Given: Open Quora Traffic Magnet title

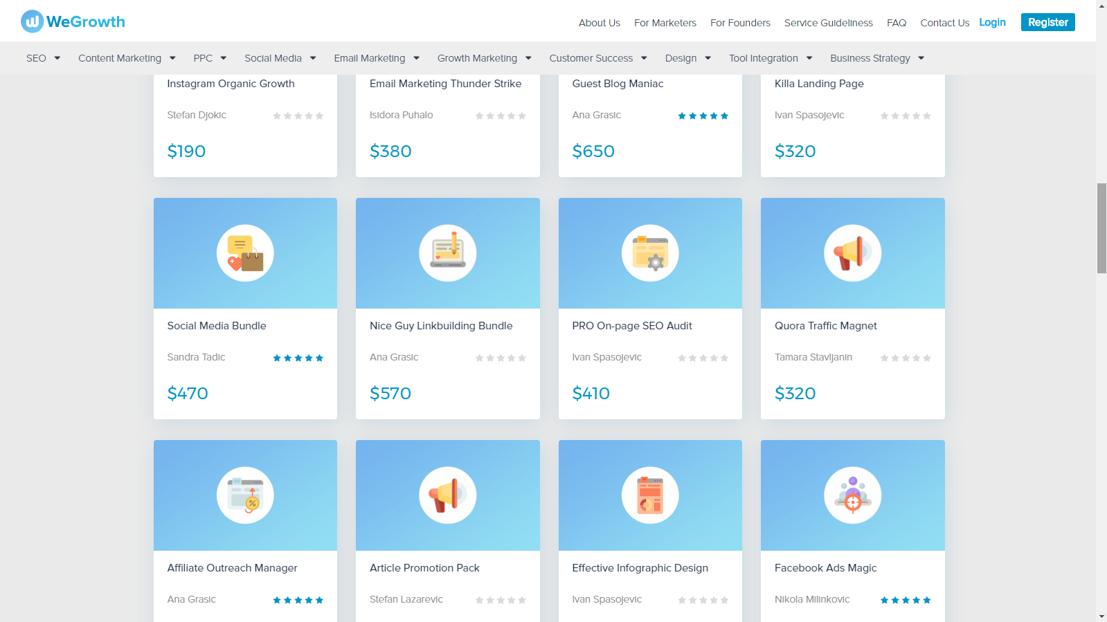Looking at the screenshot, I should coord(826,326).
